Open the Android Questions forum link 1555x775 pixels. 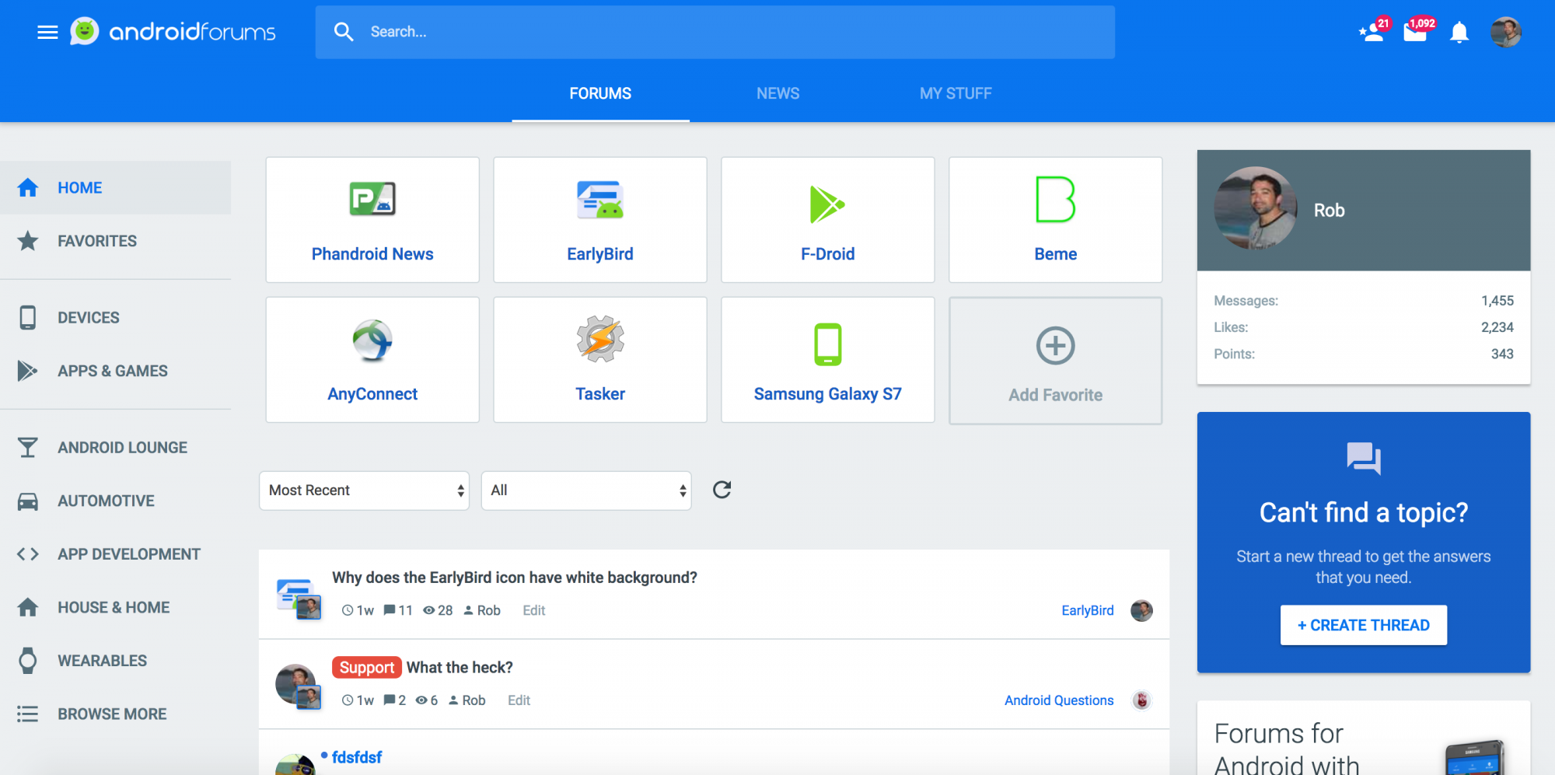1058,700
